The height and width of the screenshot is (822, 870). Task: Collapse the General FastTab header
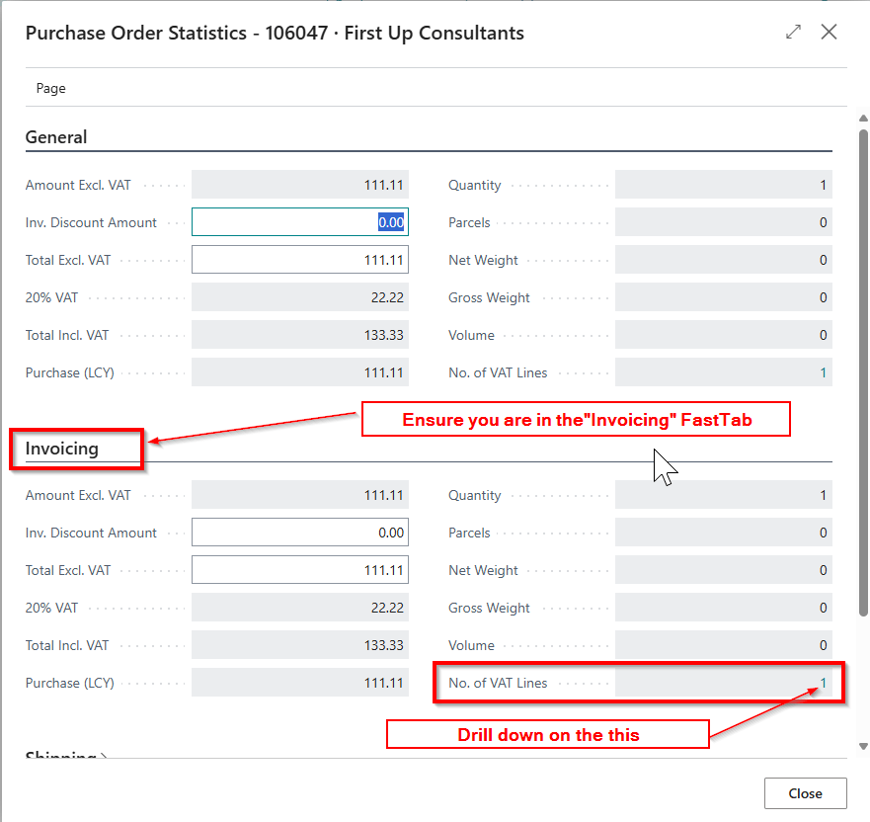click(56, 137)
